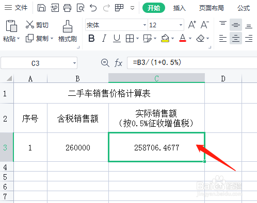
Task: Toggle center horizontal alignment
Action: pyautogui.click(x=236, y=38)
